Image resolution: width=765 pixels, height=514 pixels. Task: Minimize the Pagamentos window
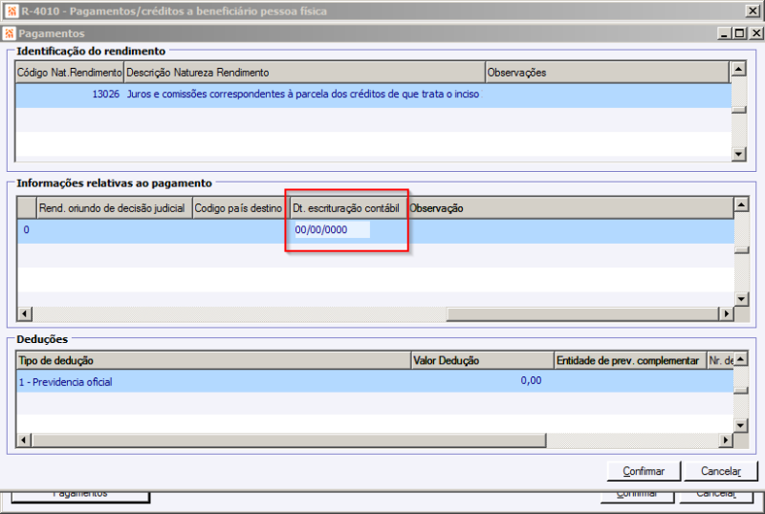[725, 33]
